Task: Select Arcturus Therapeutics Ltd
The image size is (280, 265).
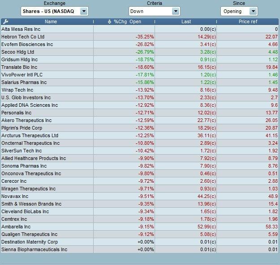Action: tap(30, 135)
